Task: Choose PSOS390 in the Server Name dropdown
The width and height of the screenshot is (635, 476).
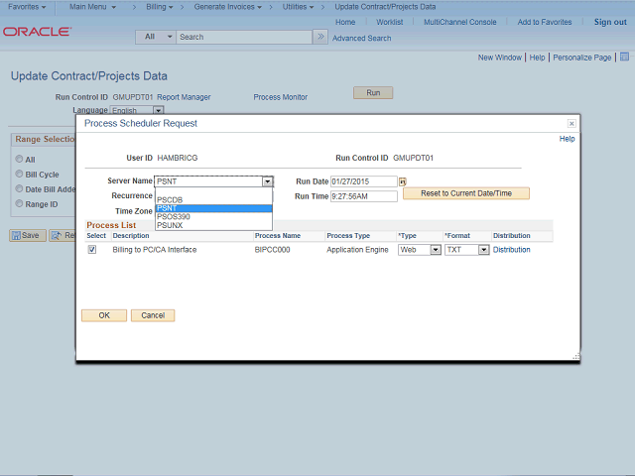Action: tap(174, 216)
